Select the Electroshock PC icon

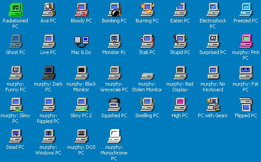[x=213, y=10]
